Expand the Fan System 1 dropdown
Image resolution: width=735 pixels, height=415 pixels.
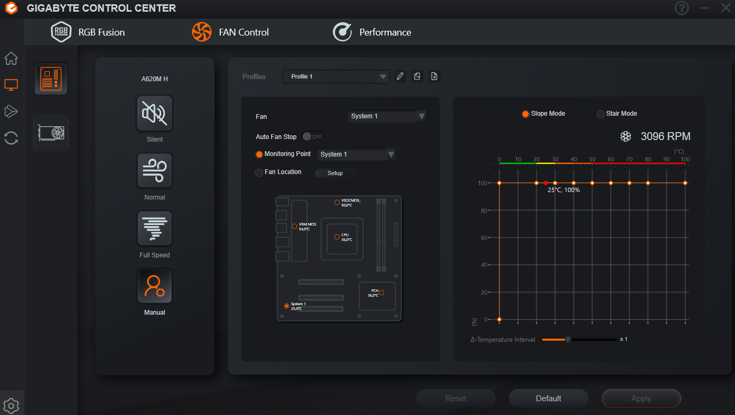pyautogui.click(x=387, y=116)
